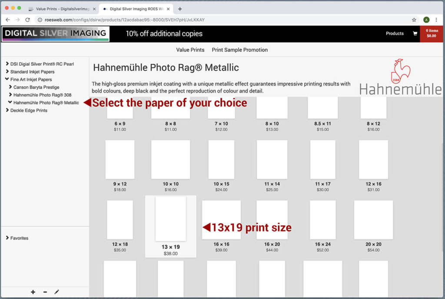445x299 pixels.
Task: Click the 10% off additional copies banner
Action: [164, 34]
